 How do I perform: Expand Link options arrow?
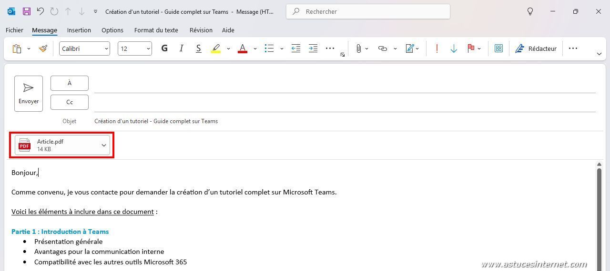395,48
